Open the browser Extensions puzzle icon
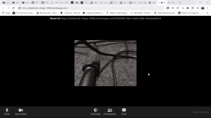The height and width of the screenshot is (118, 211). pos(188,8)
